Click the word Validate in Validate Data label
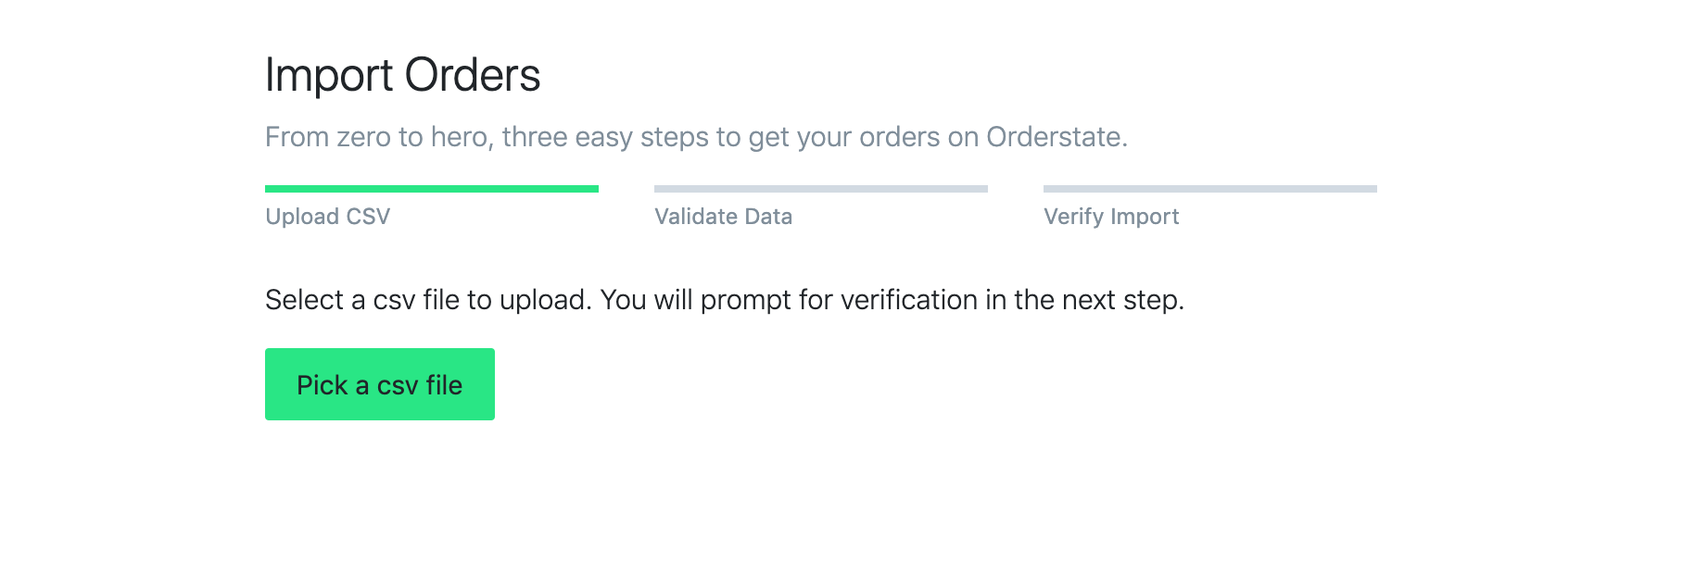 pyautogui.click(x=696, y=217)
